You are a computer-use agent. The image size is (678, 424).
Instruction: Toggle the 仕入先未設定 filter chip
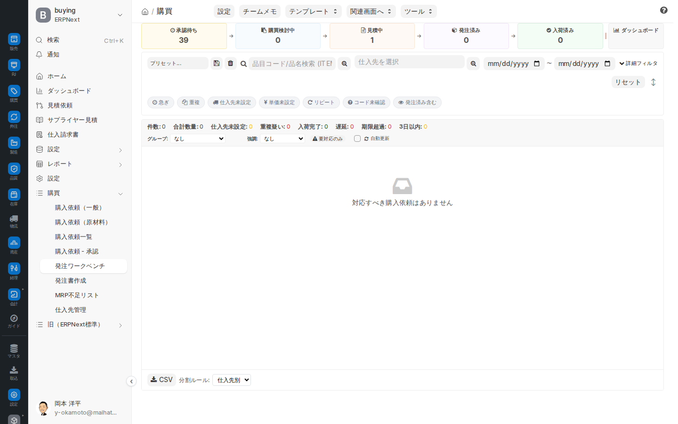pyautogui.click(x=232, y=102)
